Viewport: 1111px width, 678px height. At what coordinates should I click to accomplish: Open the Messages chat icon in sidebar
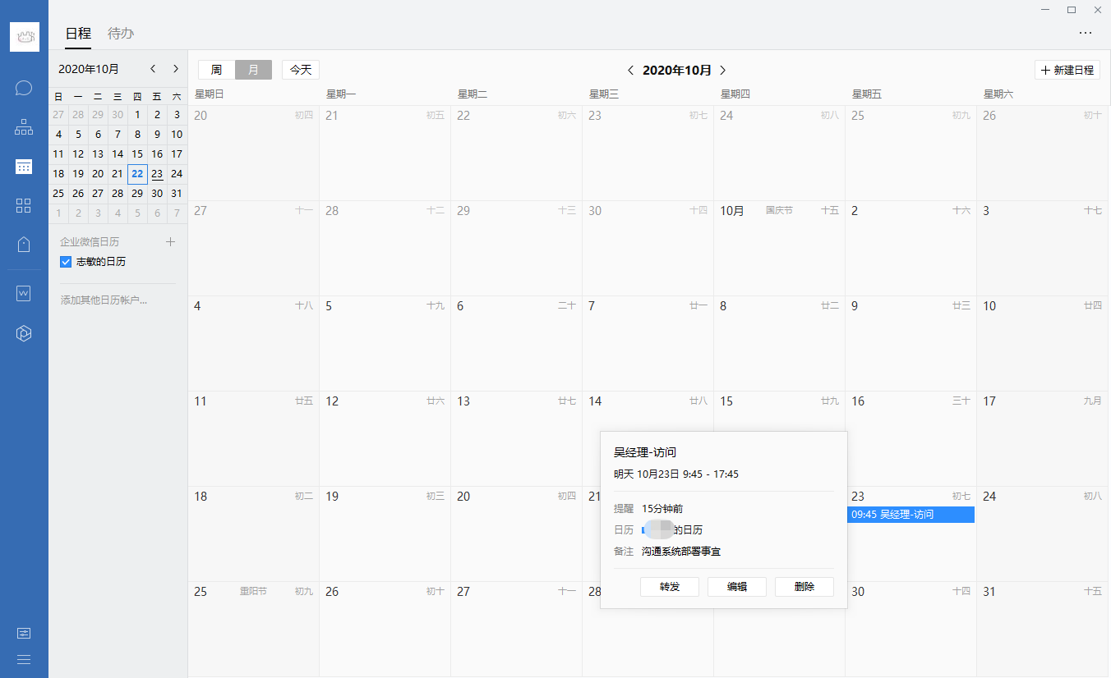click(24, 88)
